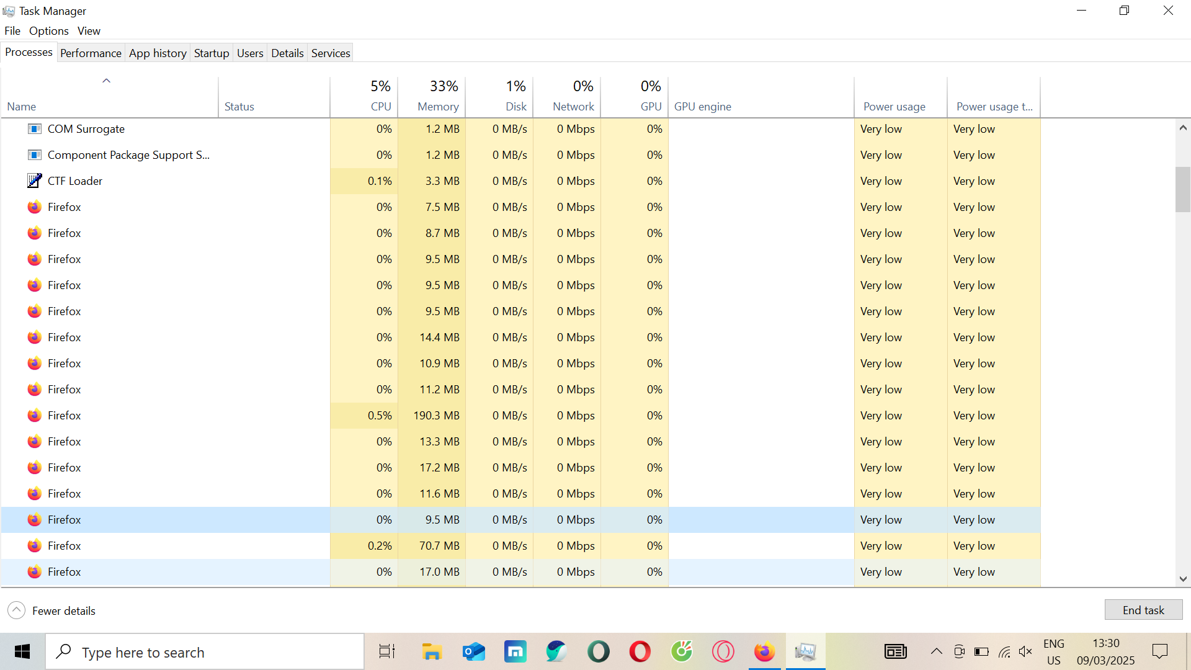The height and width of the screenshot is (670, 1191).
Task: Sort by Power usage column
Action: click(x=901, y=97)
